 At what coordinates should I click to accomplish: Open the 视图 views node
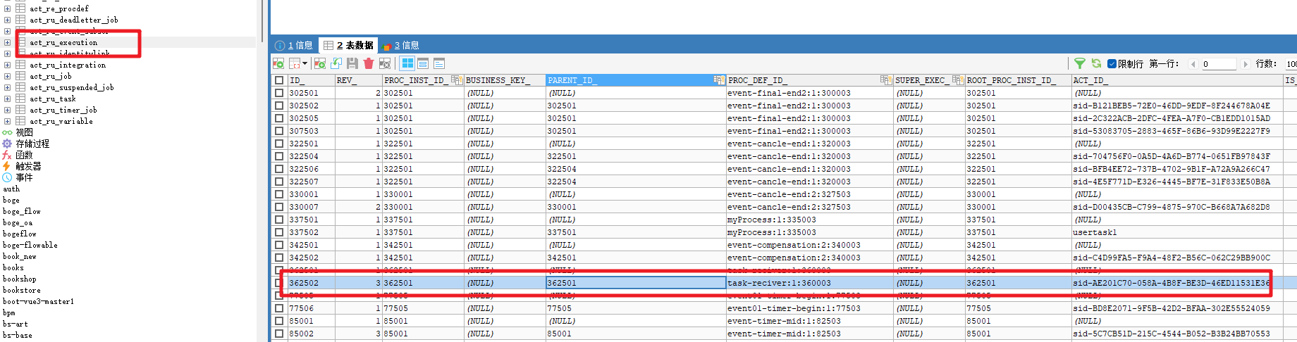(24, 132)
